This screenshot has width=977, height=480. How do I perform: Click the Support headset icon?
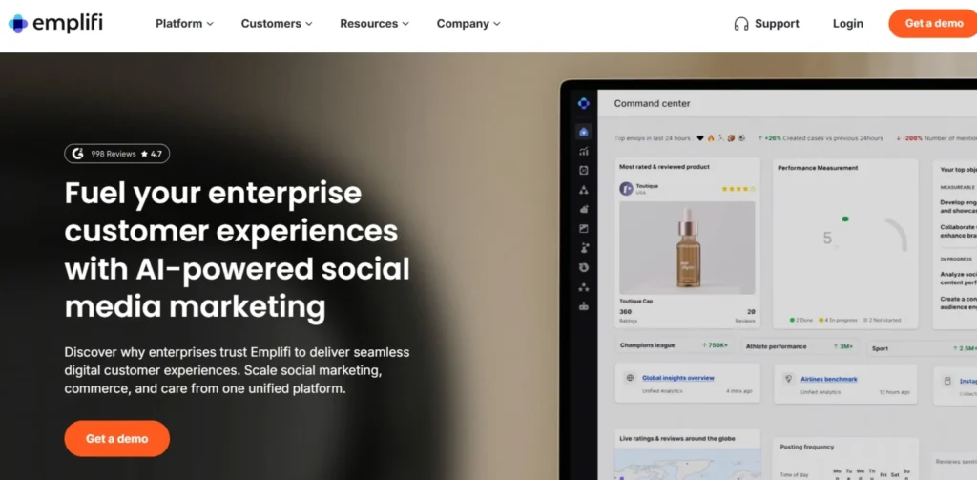tap(740, 24)
